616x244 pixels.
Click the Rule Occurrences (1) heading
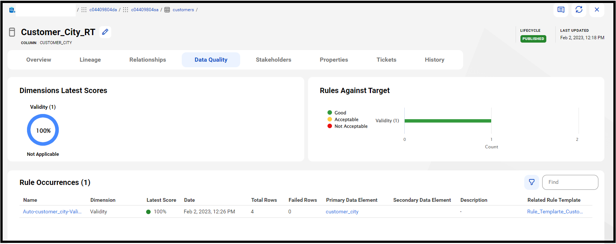pyautogui.click(x=55, y=182)
